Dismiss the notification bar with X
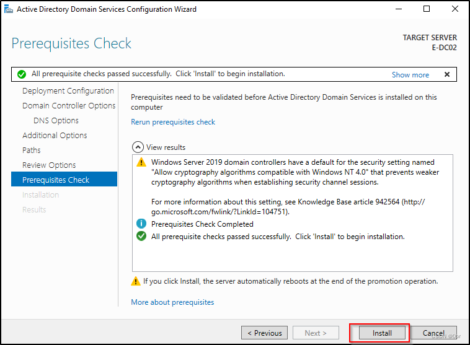The image size is (470, 345). click(447, 74)
